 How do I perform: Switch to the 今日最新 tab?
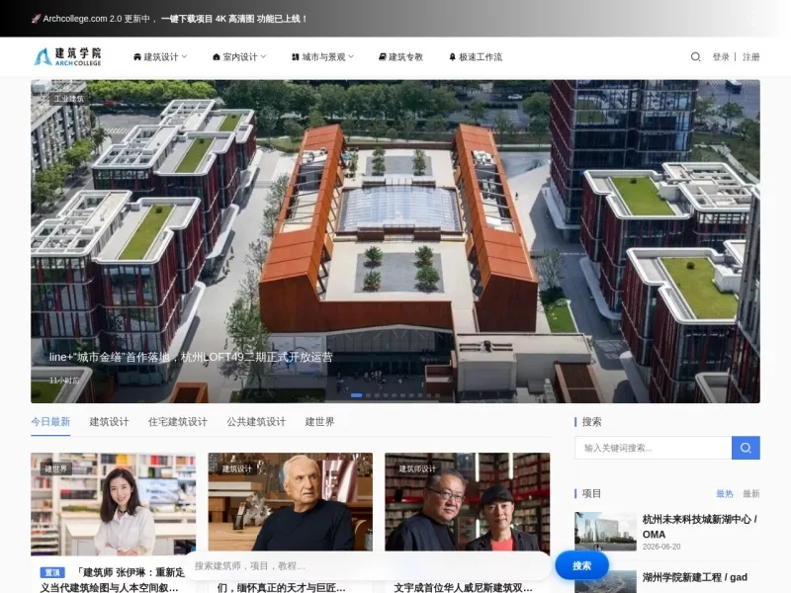pyautogui.click(x=50, y=422)
